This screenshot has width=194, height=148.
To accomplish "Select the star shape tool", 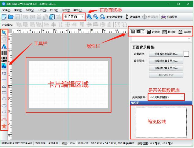I will [x=4, y=126].
